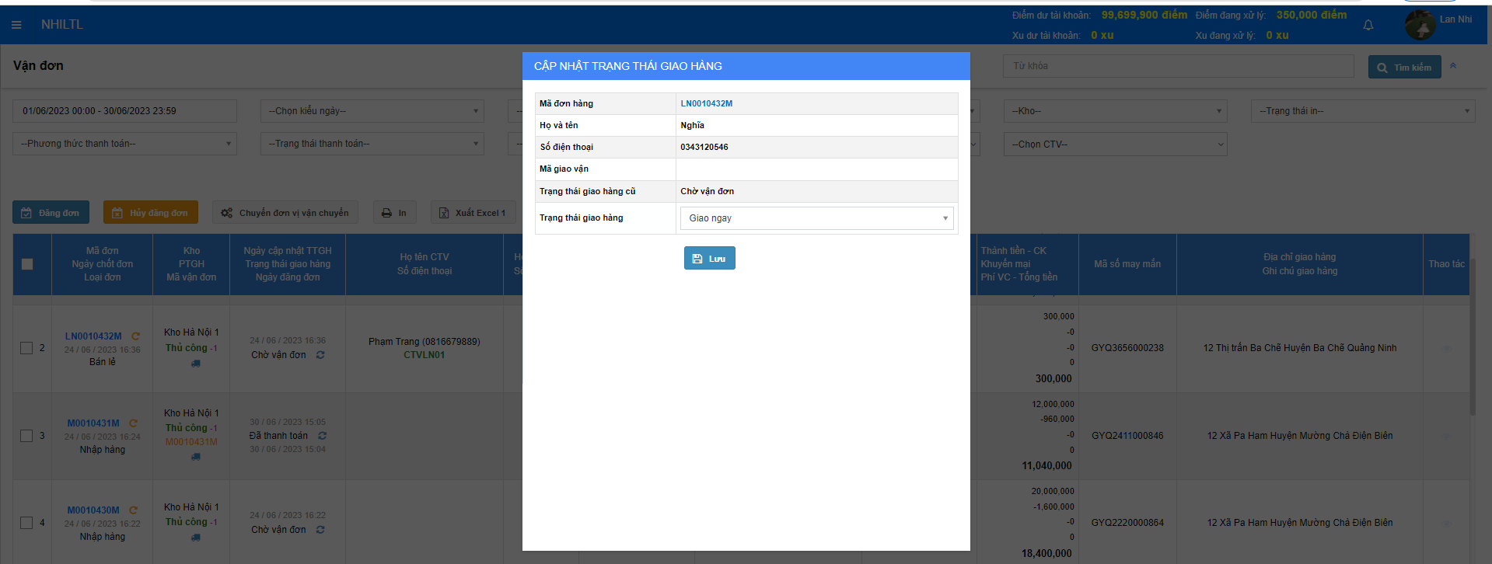Click the Xuất Excel 1 export button
The height and width of the screenshot is (564, 1492).
point(473,213)
